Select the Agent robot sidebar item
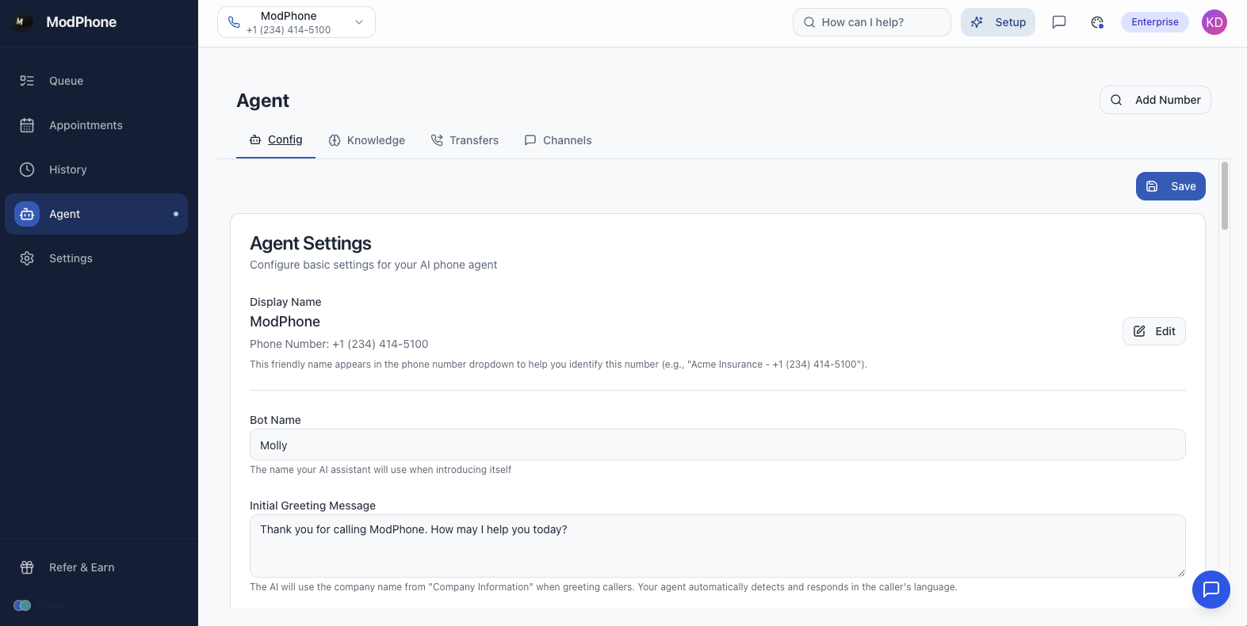Viewport: 1247px width, 626px height. 97,214
